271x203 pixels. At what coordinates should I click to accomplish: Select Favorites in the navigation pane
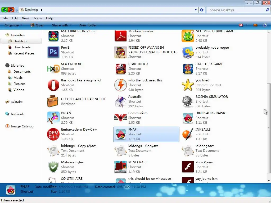coord(18,35)
